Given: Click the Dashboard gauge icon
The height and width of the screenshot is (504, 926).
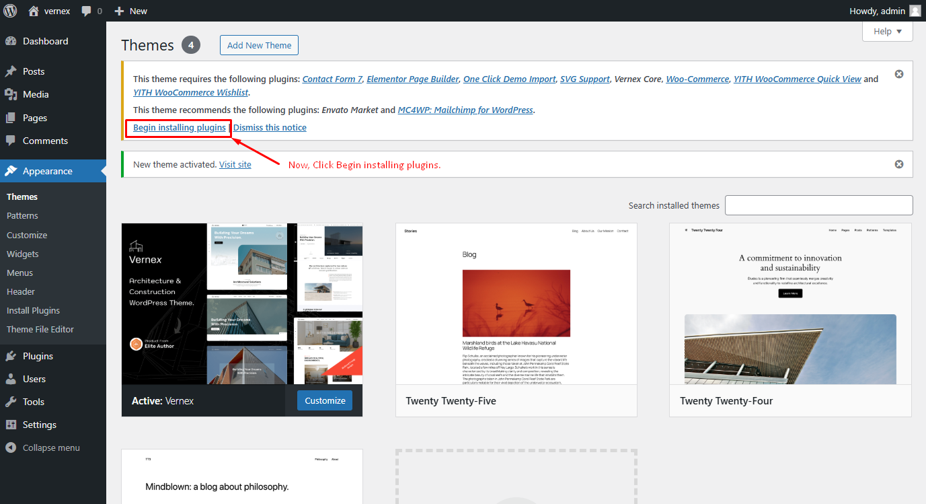Looking at the screenshot, I should click(x=11, y=41).
